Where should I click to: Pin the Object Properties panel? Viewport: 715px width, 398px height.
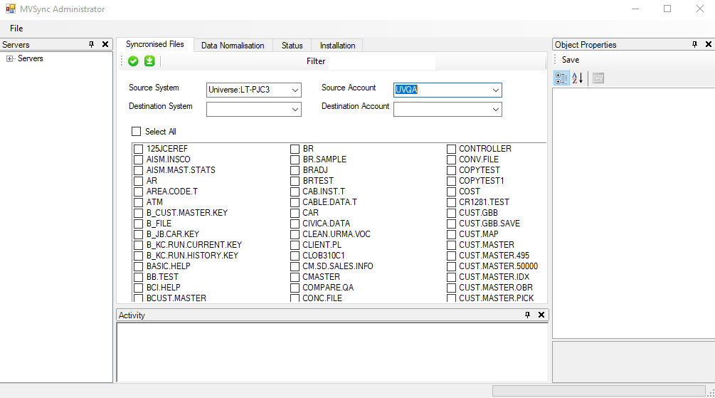click(x=694, y=44)
